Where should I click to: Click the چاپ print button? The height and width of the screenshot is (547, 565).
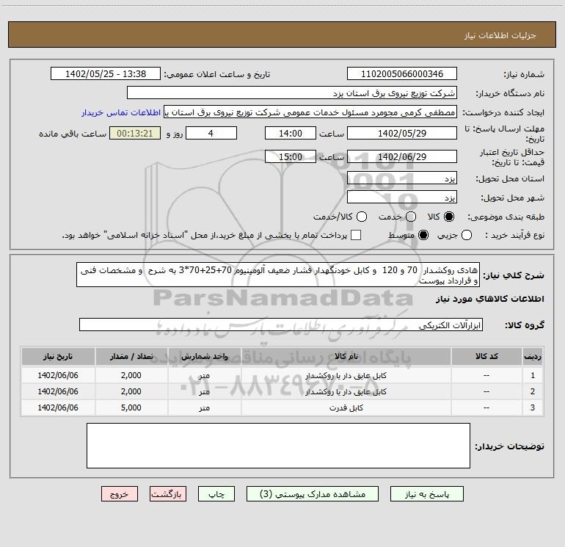216,494
